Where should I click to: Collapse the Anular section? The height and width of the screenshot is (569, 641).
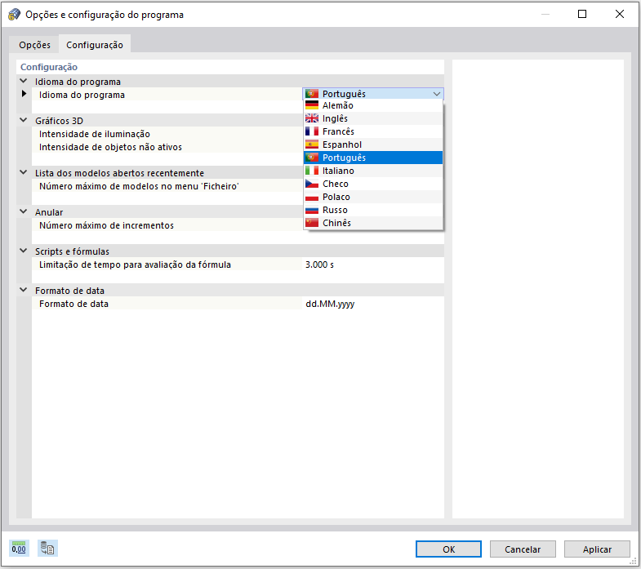point(24,212)
